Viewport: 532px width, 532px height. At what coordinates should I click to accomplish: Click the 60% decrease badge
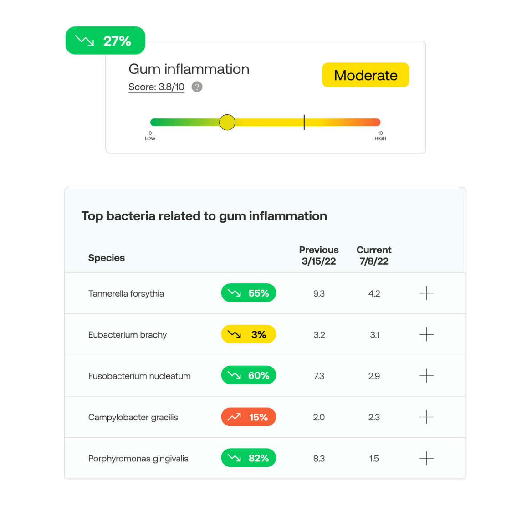pyautogui.click(x=248, y=375)
